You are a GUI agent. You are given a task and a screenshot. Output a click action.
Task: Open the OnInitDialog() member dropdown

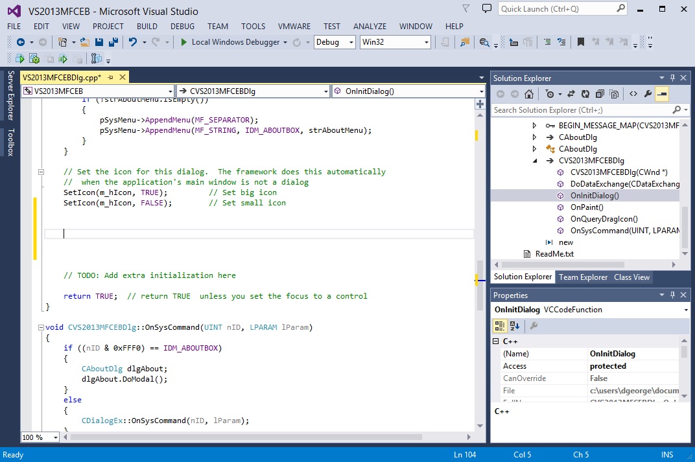point(408,91)
